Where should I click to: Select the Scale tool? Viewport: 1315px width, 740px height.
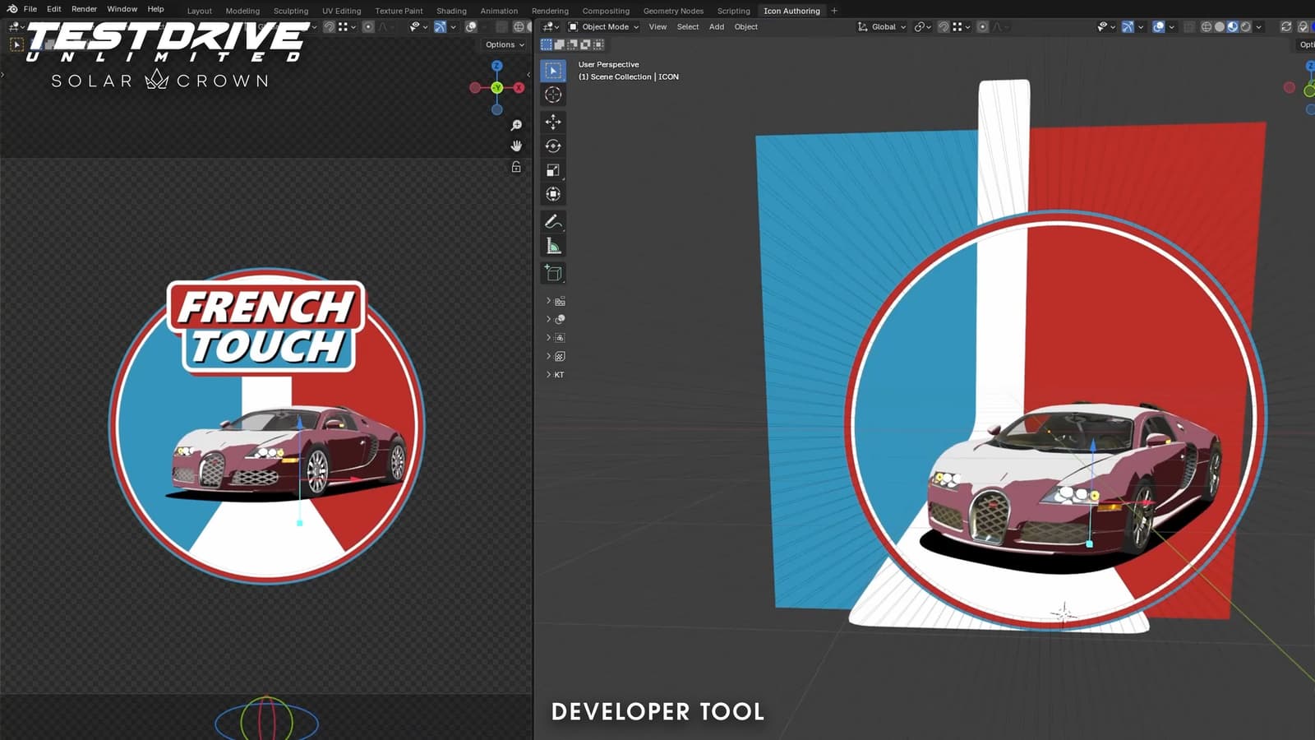(x=553, y=170)
